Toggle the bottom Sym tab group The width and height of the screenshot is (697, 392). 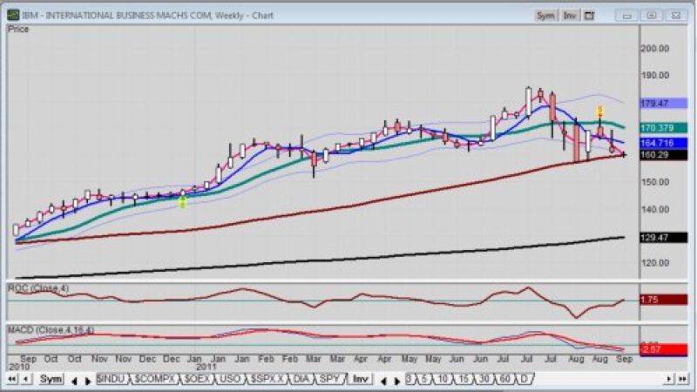click(51, 379)
